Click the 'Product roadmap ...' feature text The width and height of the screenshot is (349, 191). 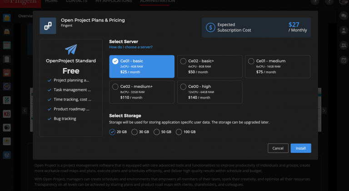(x=71, y=109)
